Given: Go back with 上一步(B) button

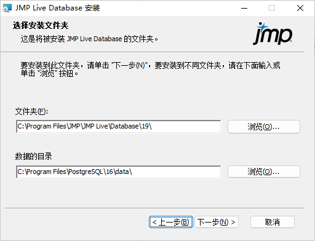Looking at the screenshot, I should point(171,222).
